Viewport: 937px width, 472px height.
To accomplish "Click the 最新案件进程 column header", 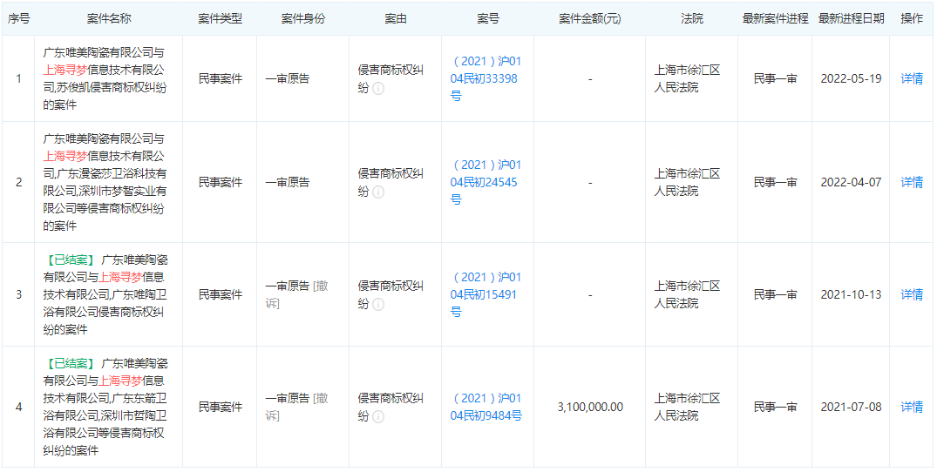I will point(775,18).
